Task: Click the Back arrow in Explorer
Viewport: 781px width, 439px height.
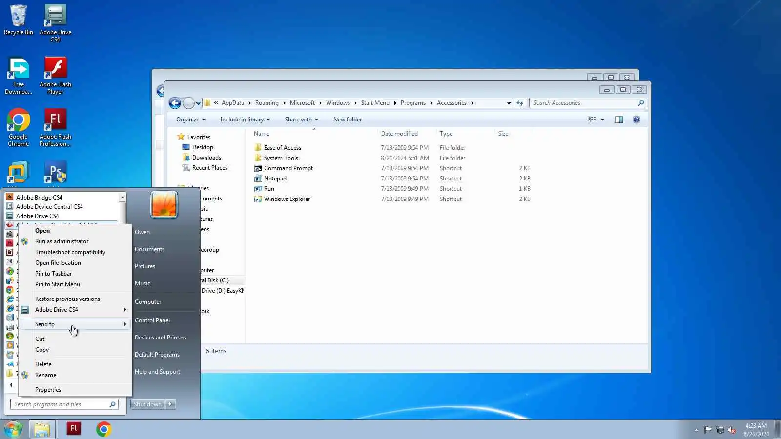Action: 175,103
